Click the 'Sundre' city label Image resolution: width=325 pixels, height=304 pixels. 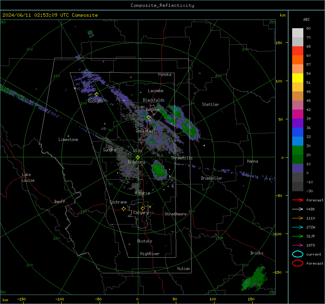pos(109,150)
